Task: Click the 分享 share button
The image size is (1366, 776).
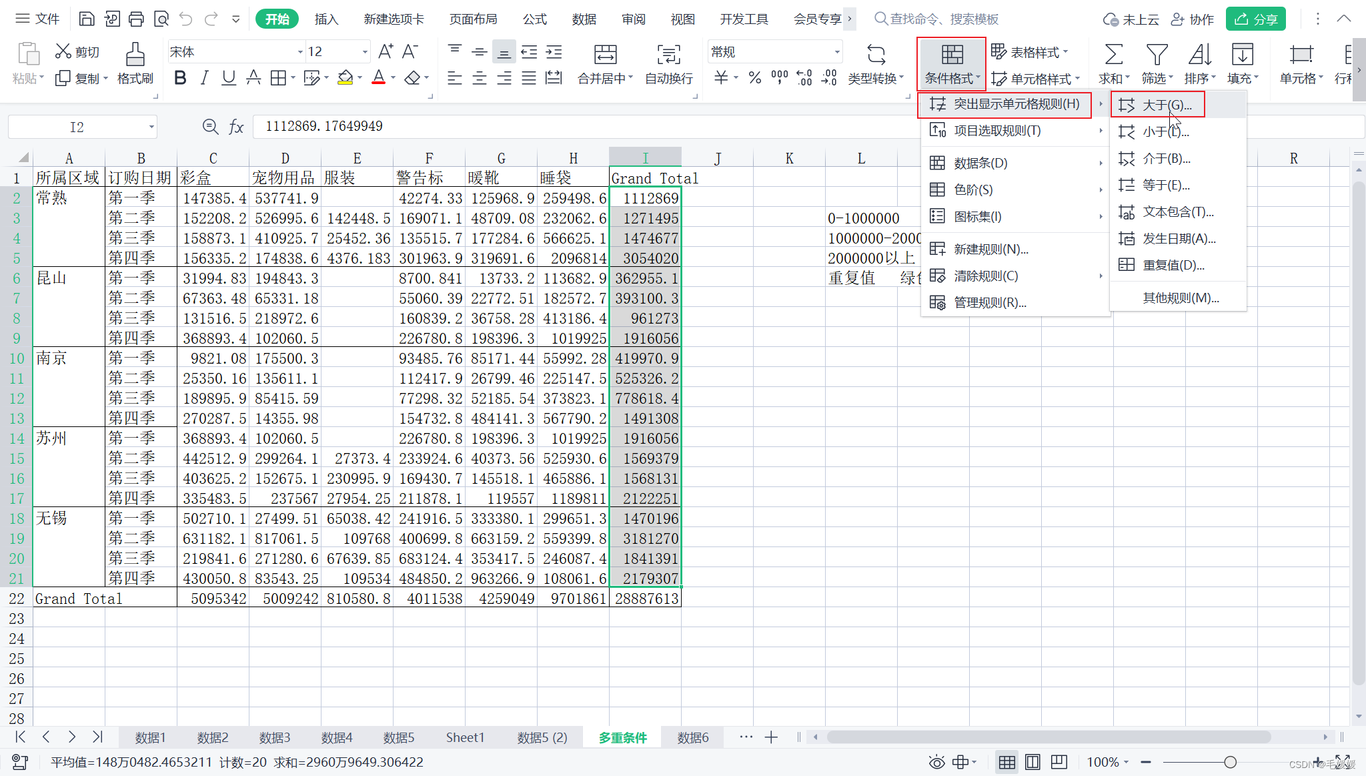Action: pyautogui.click(x=1255, y=19)
